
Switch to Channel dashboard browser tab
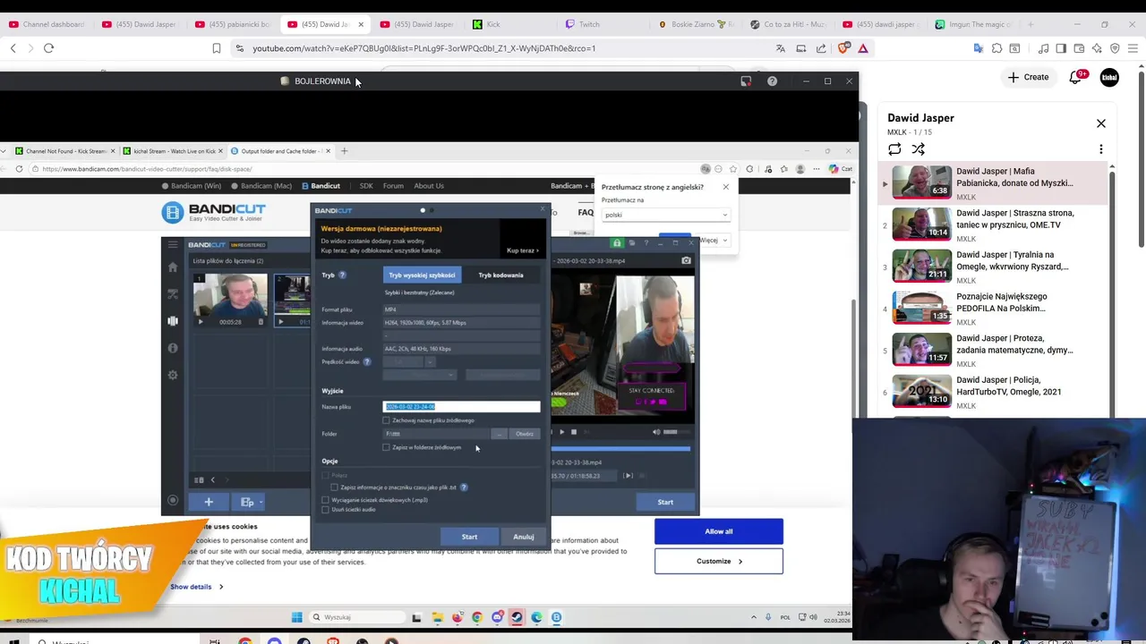(50, 24)
